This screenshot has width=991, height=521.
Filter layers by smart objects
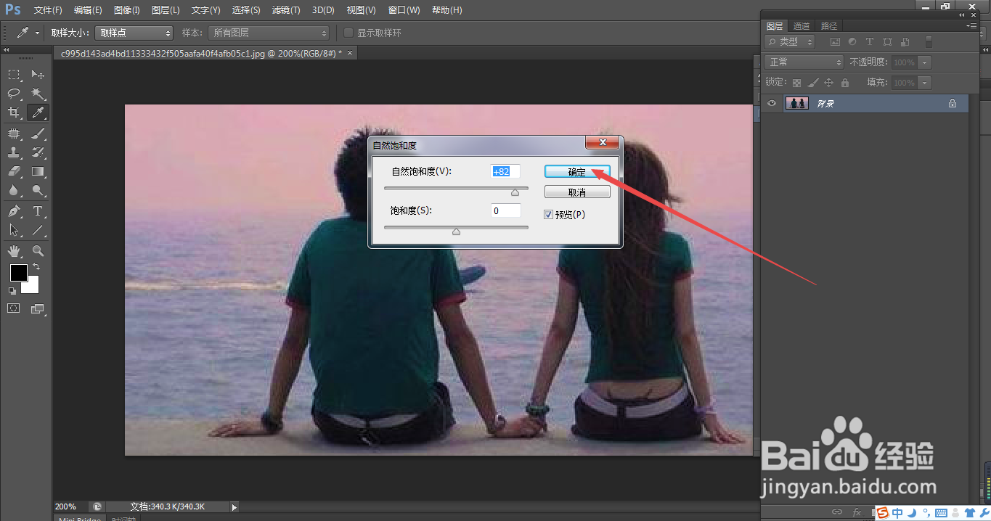[x=903, y=42]
